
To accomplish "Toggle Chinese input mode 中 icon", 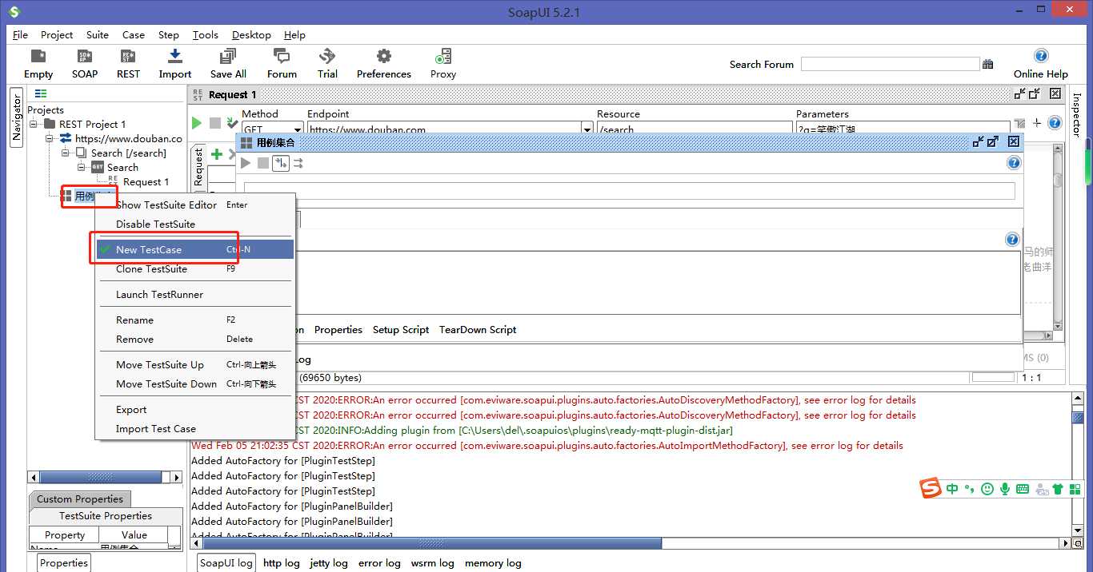I will pos(952,488).
